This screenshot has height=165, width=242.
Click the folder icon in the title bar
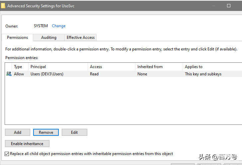coord(3,6)
